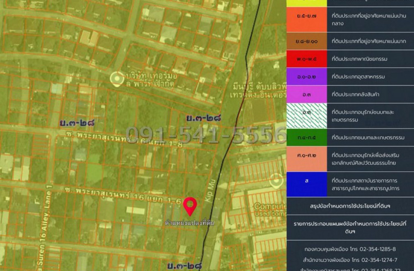Screen dimensions: 414x271
Task: Open รายการประกอบแผนผังข้อกำหนด link
Action: 350,228
